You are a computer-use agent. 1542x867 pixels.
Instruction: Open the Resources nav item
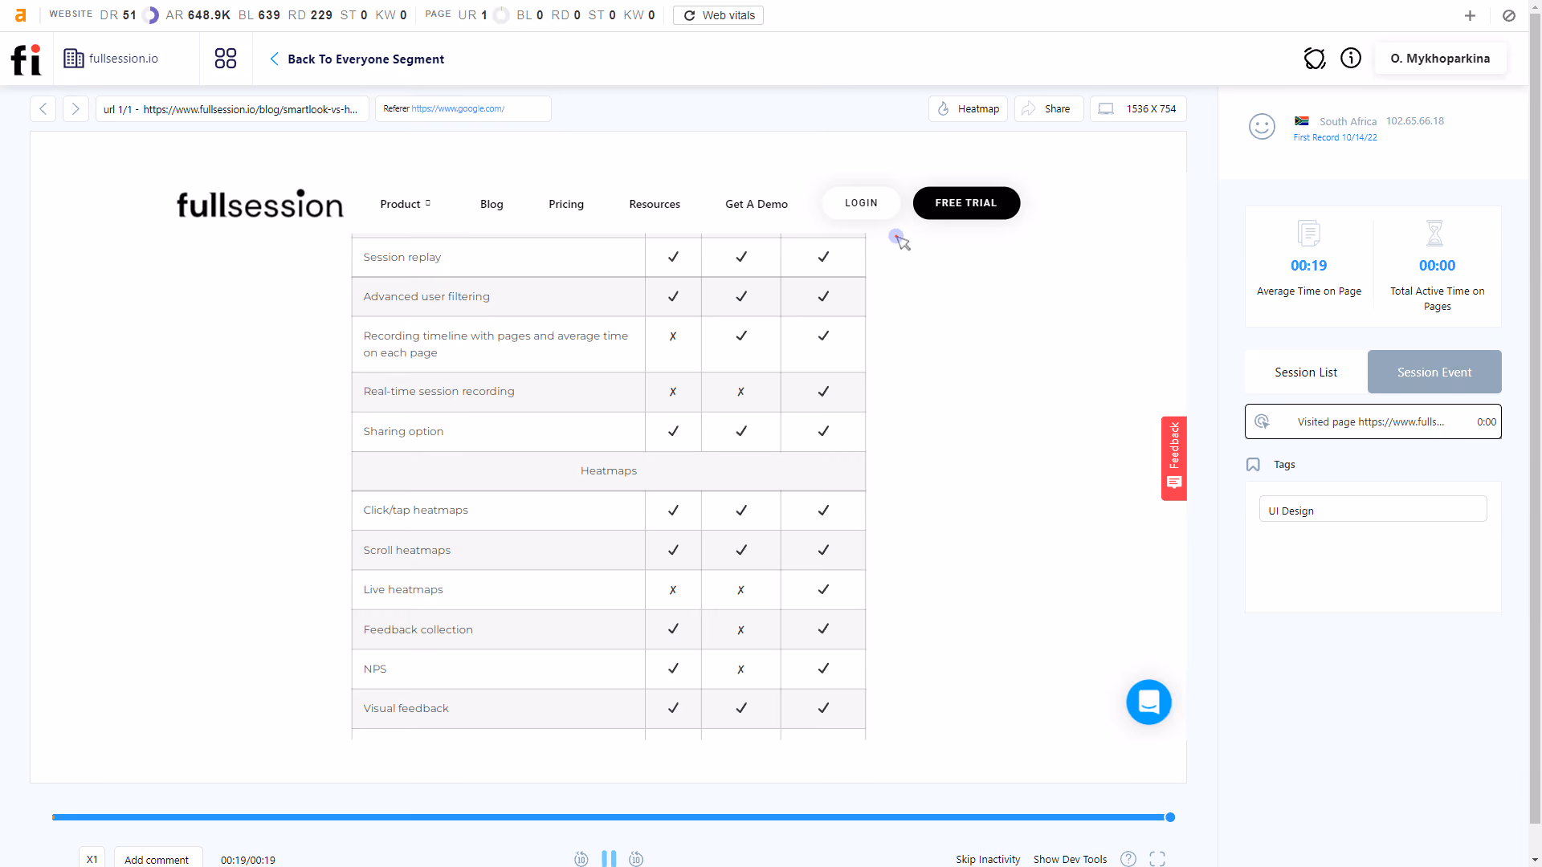(655, 204)
